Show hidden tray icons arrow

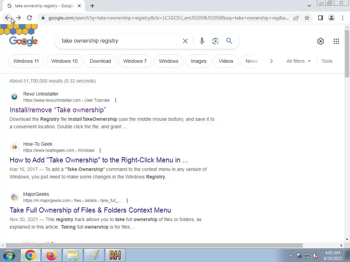[x=291, y=256]
